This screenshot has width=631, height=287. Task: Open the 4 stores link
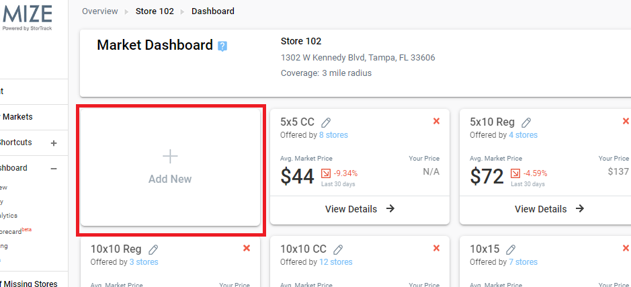click(523, 135)
